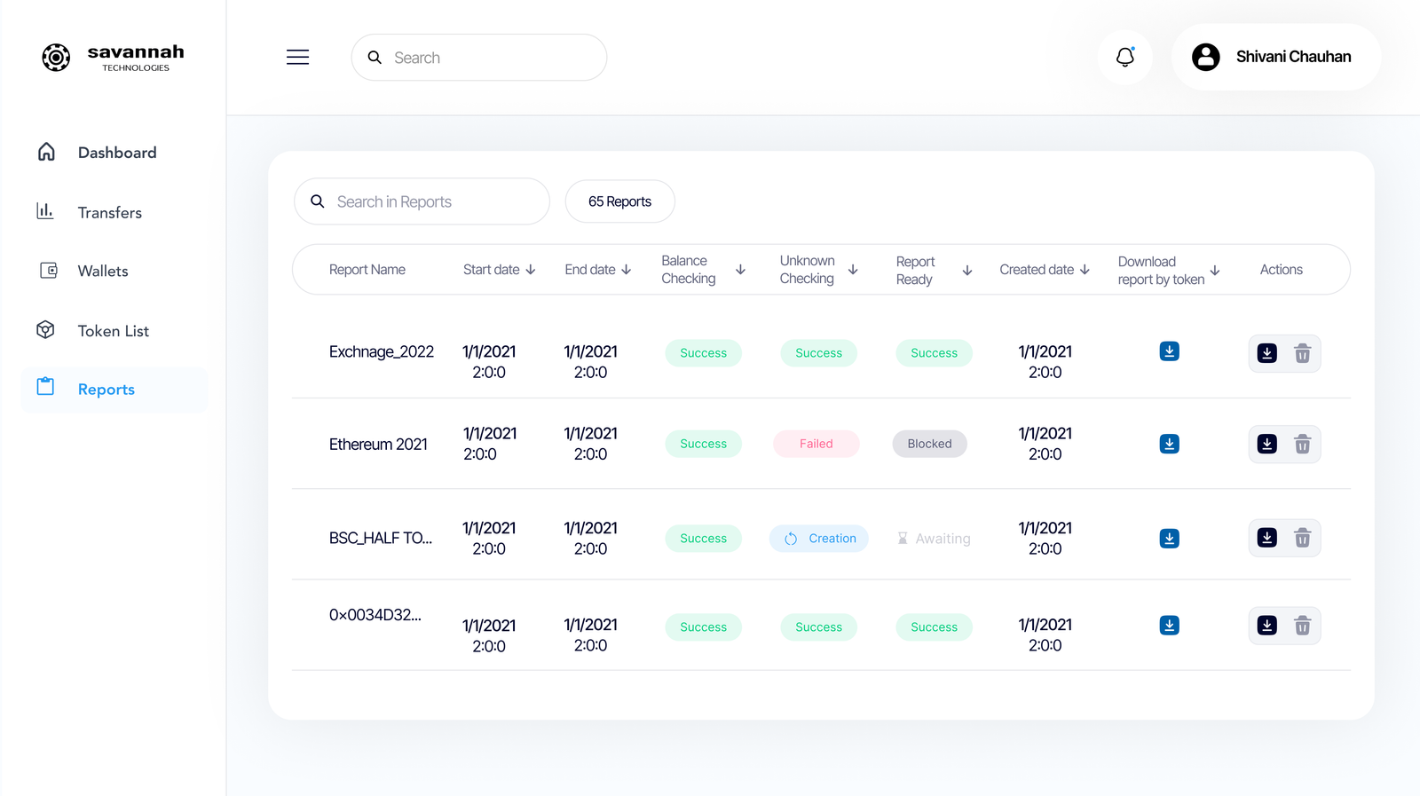Image resolution: width=1420 pixels, height=796 pixels.
Task: Click the 65 Reports button
Action: click(619, 201)
